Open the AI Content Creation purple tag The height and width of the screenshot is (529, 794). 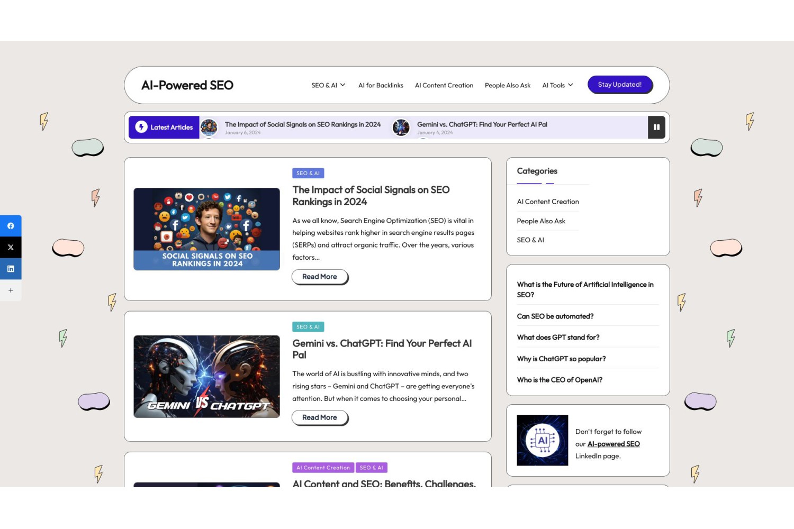[323, 468]
